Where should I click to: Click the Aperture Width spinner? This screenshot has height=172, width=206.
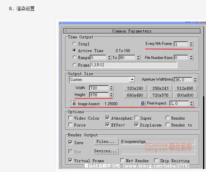[195, 80]
